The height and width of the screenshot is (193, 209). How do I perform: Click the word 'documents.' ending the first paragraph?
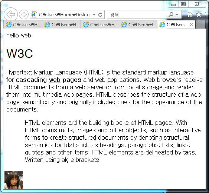pos(22,110)
